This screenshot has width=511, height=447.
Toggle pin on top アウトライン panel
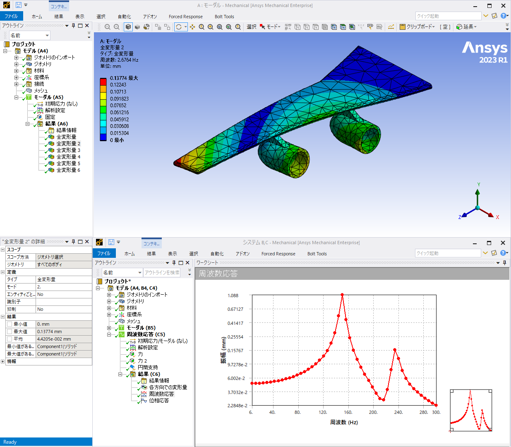[74, 26]
